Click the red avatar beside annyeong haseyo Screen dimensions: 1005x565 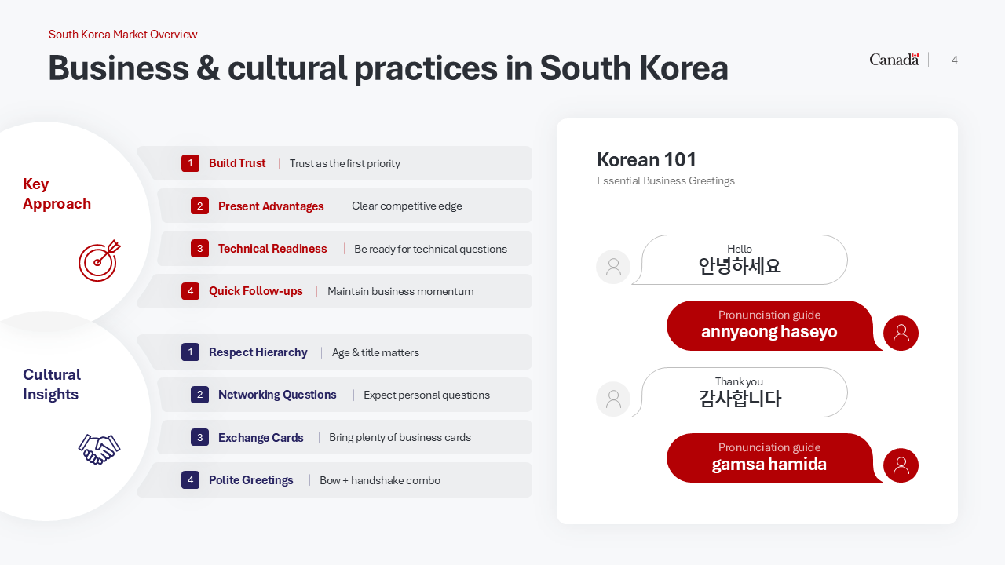pos(901,333)
